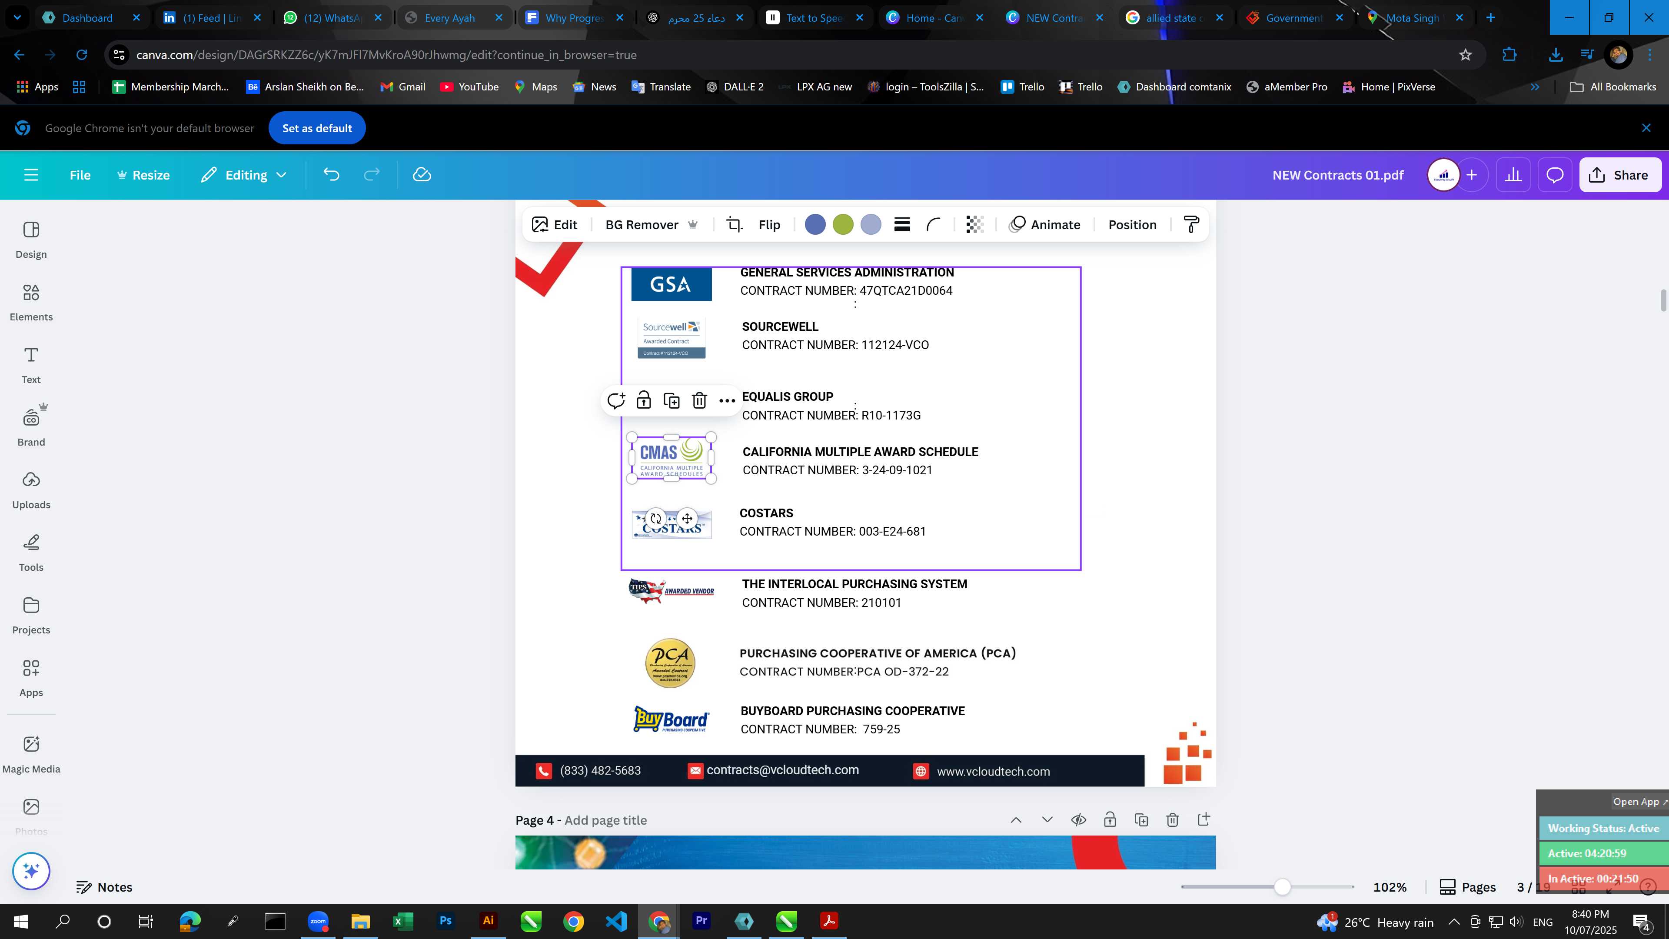The image size is (1669, 939).
Task: Open BG Remover tool
Action: pyautogui.click(x=651, y=225)
